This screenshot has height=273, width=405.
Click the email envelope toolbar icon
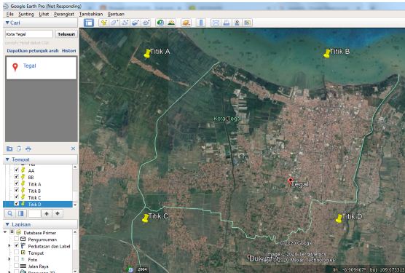tap(216, 23)
